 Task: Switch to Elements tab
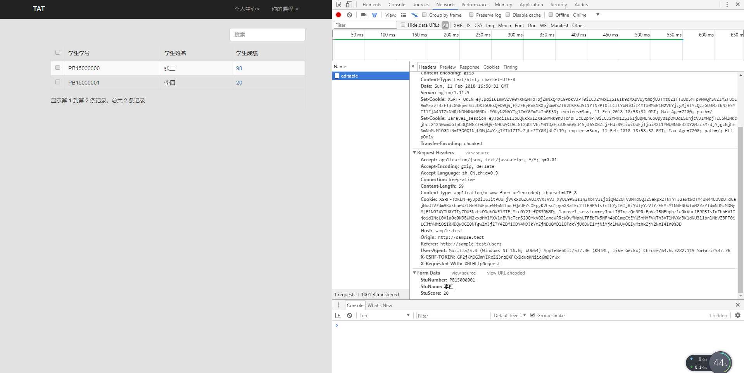pos(372,5)
